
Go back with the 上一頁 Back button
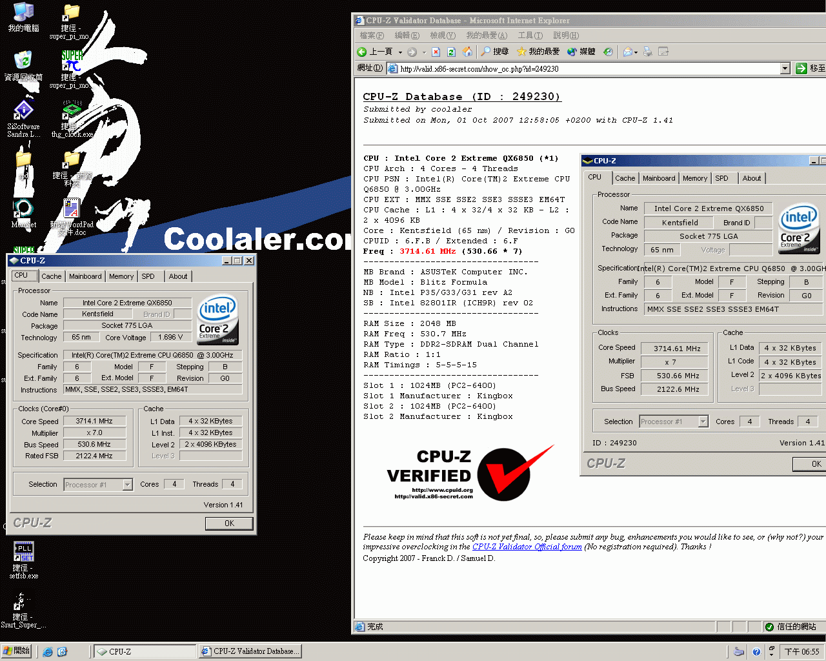click(375, 52)
